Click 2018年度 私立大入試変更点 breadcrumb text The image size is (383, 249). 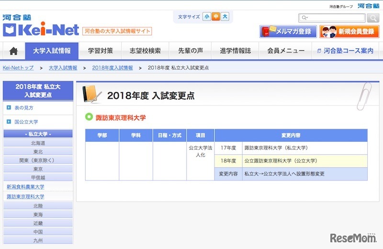coord(178,68)
